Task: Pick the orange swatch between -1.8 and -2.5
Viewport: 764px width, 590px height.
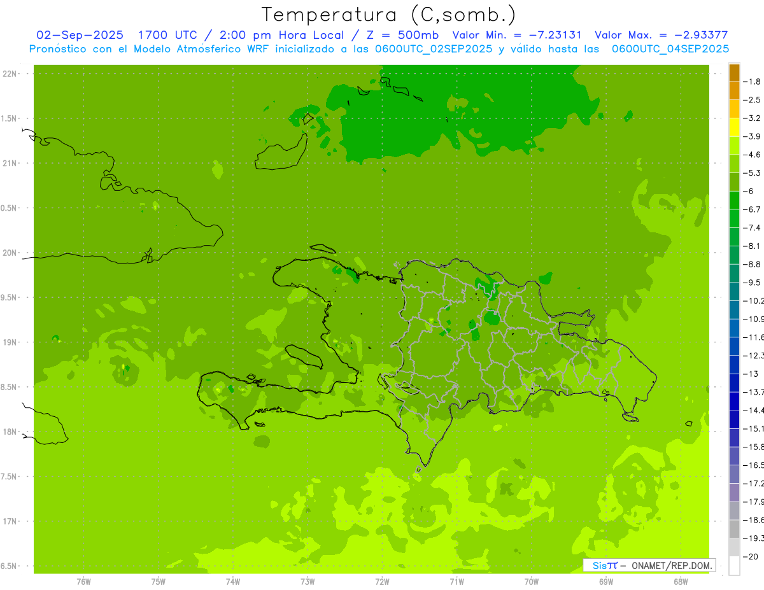Action: tap(734, 90)
